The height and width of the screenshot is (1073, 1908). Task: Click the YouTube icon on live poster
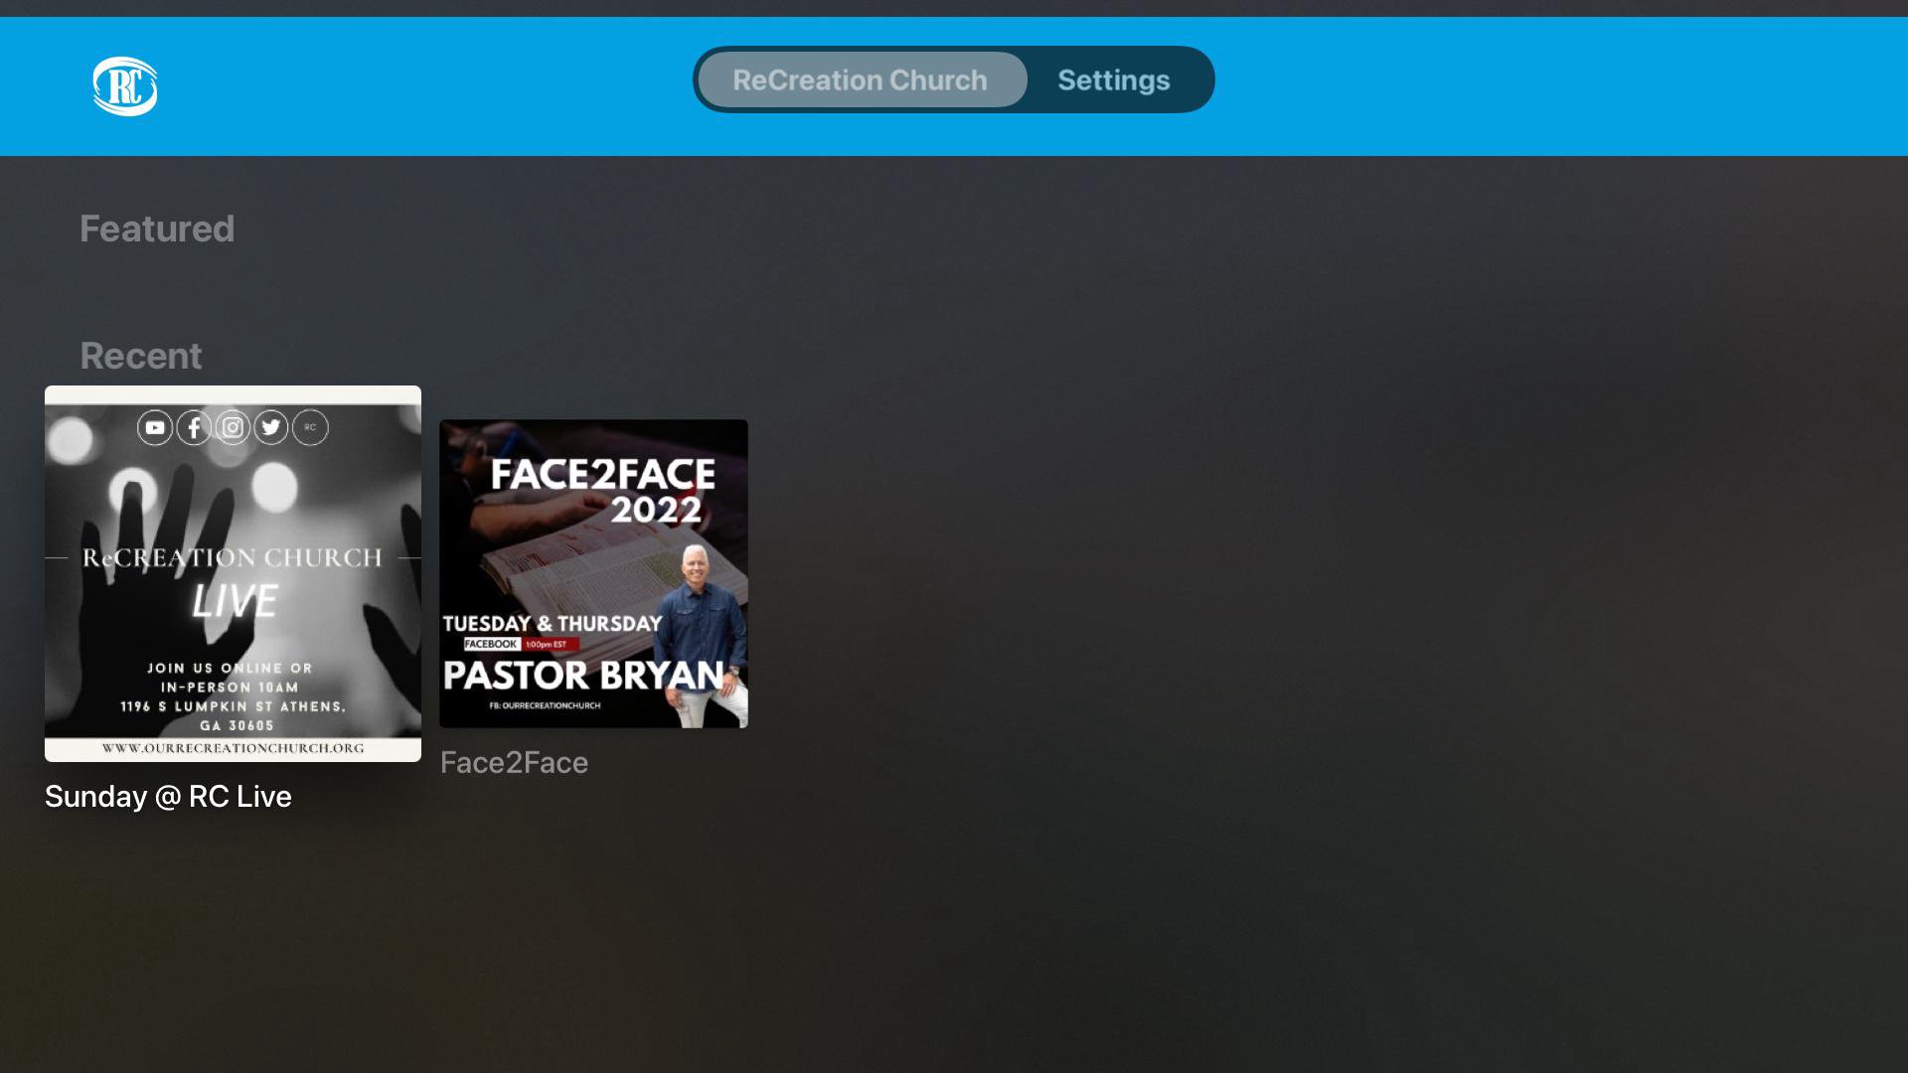pyautogui.click(x=155, y=428)
